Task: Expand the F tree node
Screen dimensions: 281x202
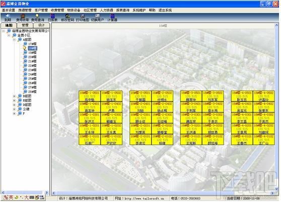Action: coord(14,114)
